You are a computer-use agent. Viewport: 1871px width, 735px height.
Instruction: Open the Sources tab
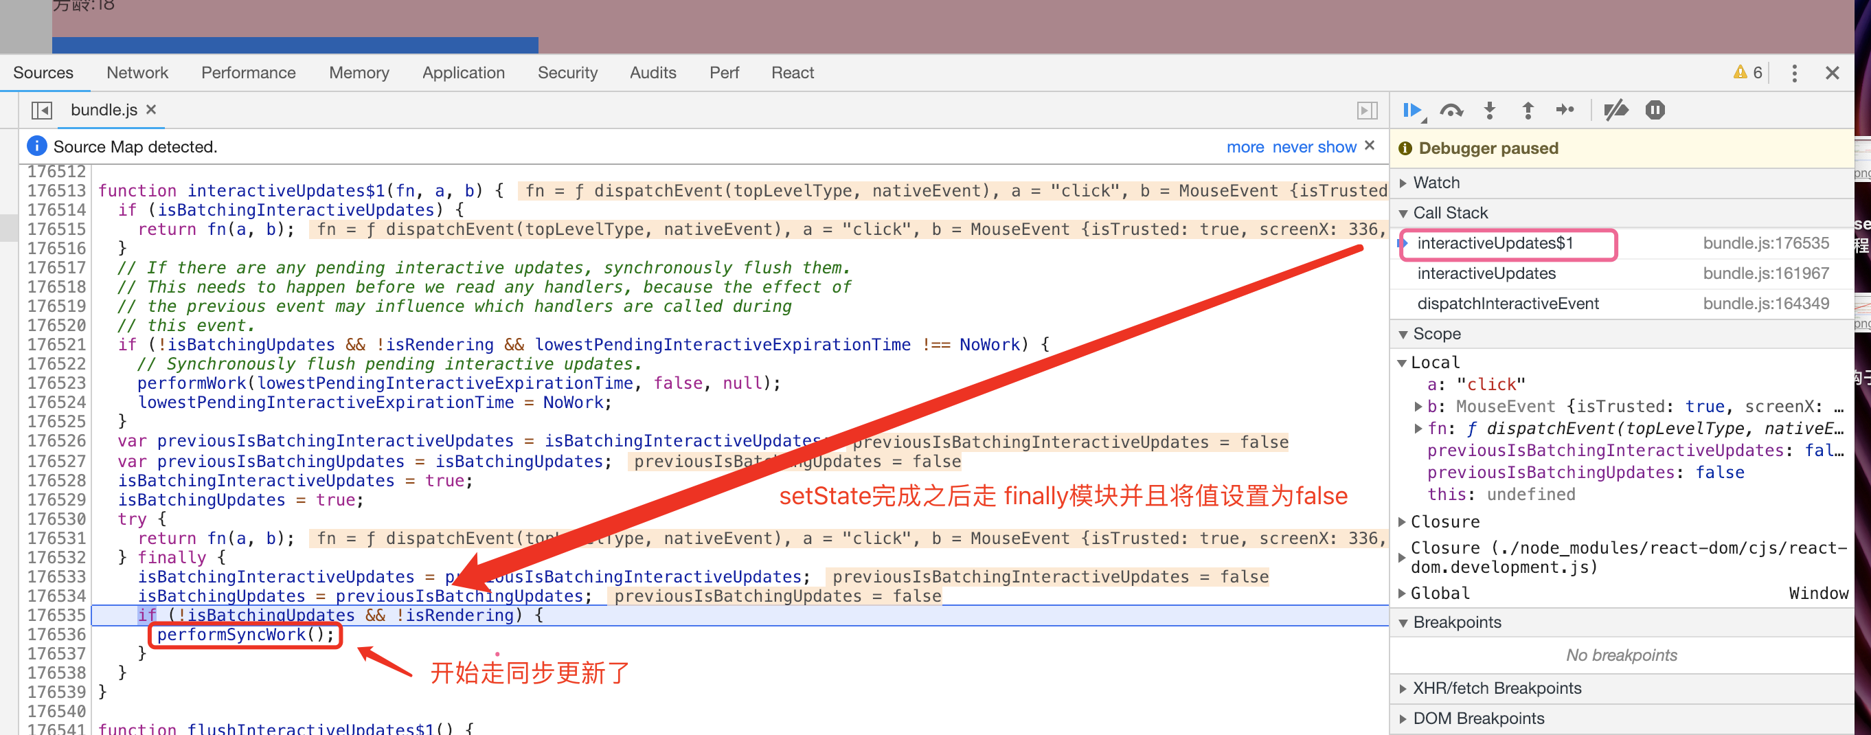pos(43,73)
